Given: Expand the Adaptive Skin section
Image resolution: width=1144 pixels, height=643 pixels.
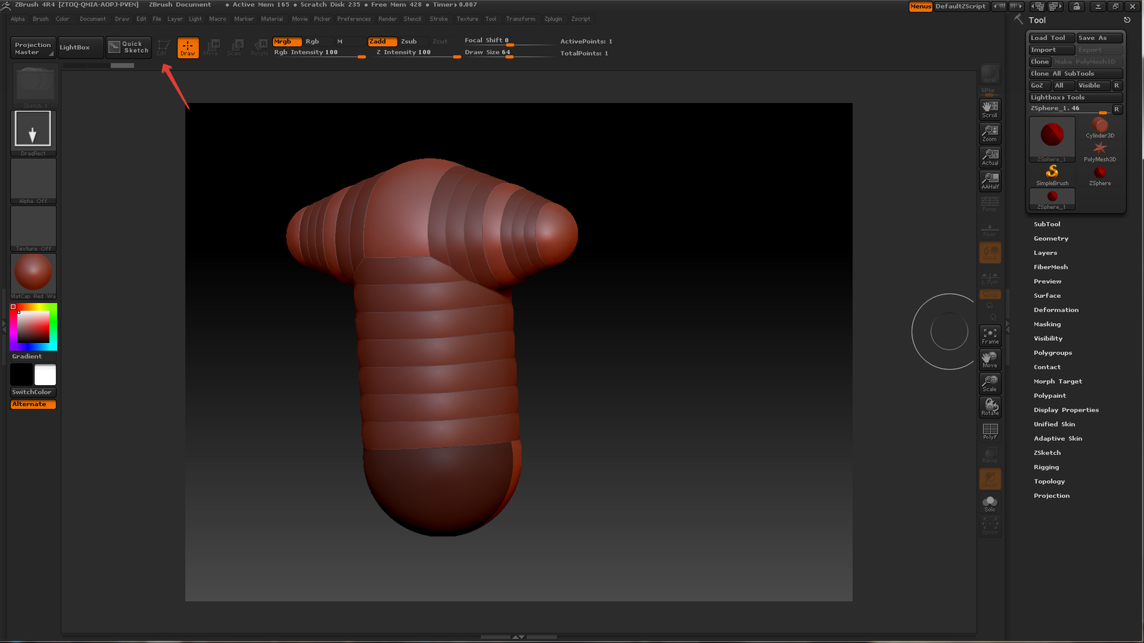Looking at the screenshot, I should [x=1057, y=439].
